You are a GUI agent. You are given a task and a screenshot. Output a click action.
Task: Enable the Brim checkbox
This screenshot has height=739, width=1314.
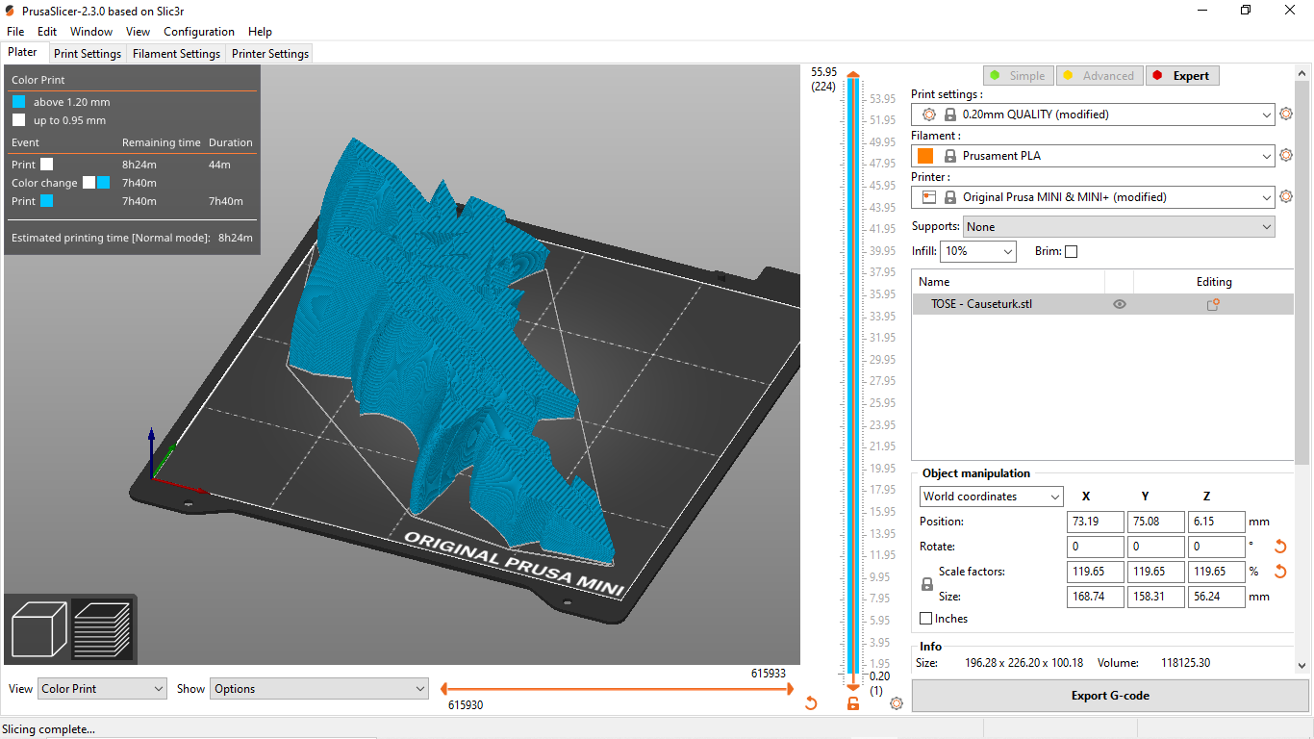[x=1072, y=251]
